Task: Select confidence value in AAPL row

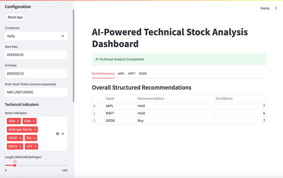Action: 241,106
